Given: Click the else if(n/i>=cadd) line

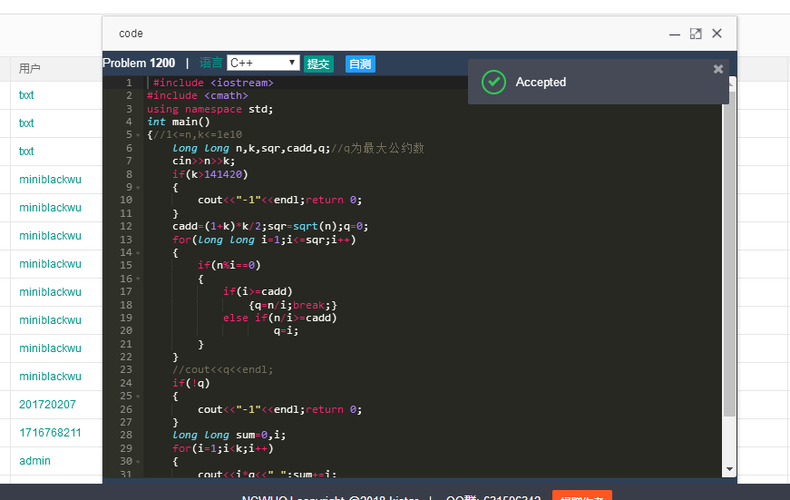Looking at the screenshot, I should pyautogui.click(x=279, y=318).
